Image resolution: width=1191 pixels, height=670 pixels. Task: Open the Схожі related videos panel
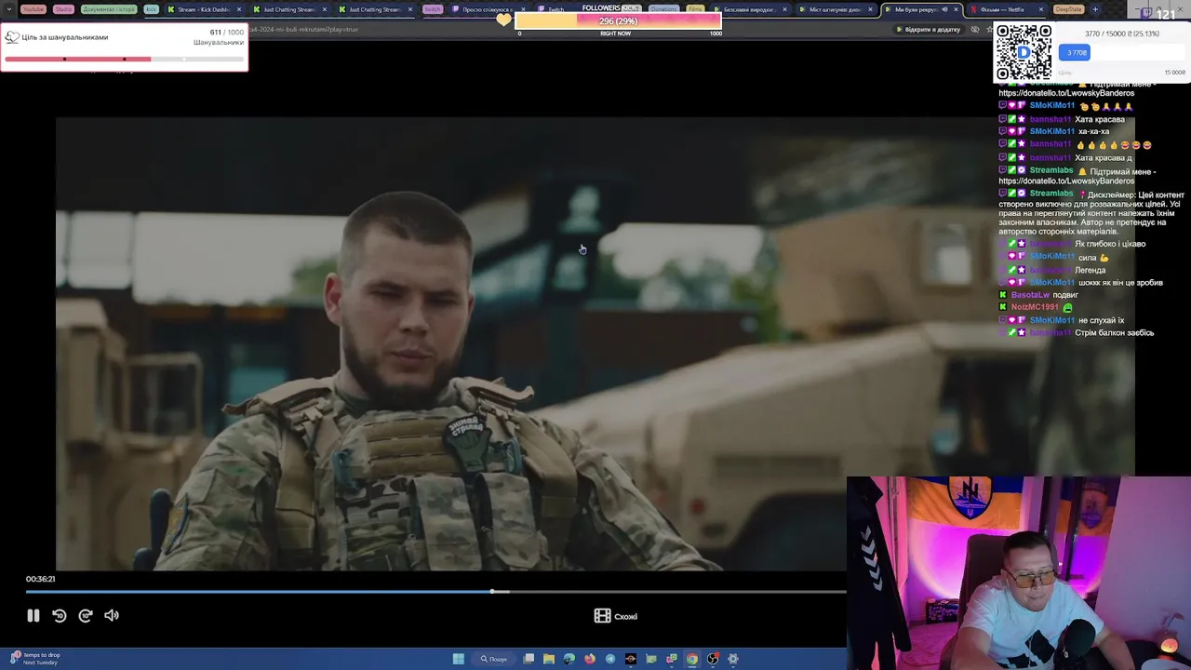point(616,616)
